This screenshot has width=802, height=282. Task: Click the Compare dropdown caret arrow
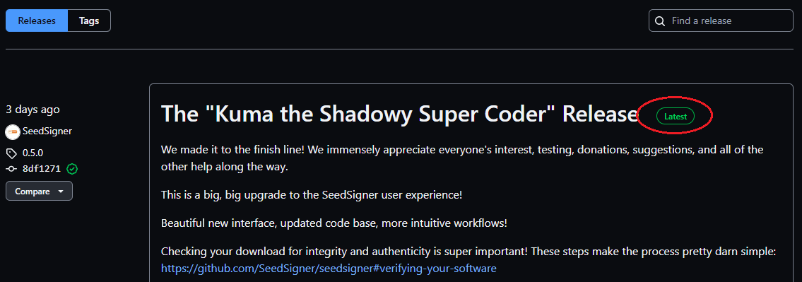pyautogui.click(x=61, y=192)
